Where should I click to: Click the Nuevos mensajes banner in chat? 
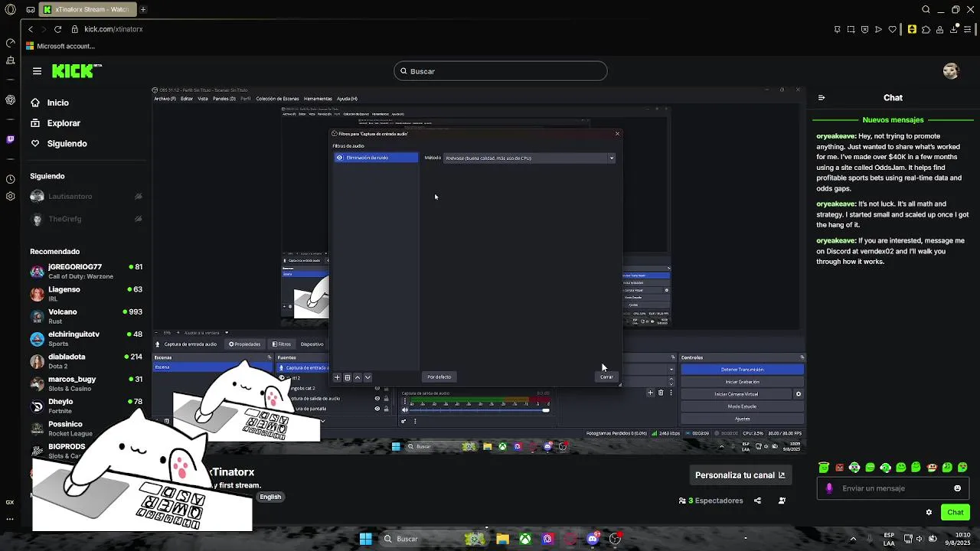893,120
